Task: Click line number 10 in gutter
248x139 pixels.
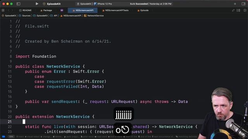Action: (10, 66)
